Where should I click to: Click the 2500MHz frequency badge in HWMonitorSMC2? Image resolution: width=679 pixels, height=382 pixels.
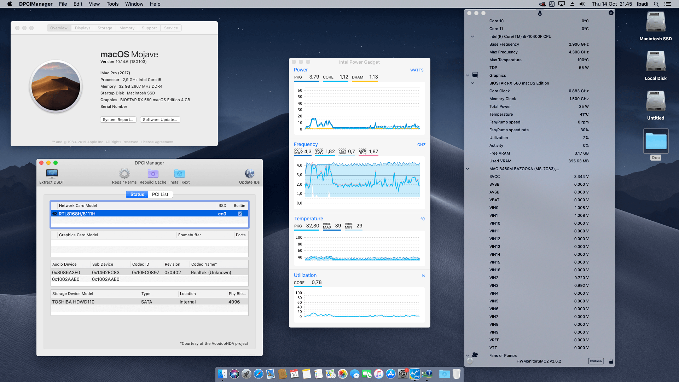[596, 361]
